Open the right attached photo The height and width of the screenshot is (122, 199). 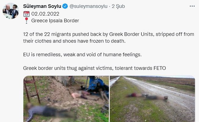pyautogui.click(x=152, y=99)
